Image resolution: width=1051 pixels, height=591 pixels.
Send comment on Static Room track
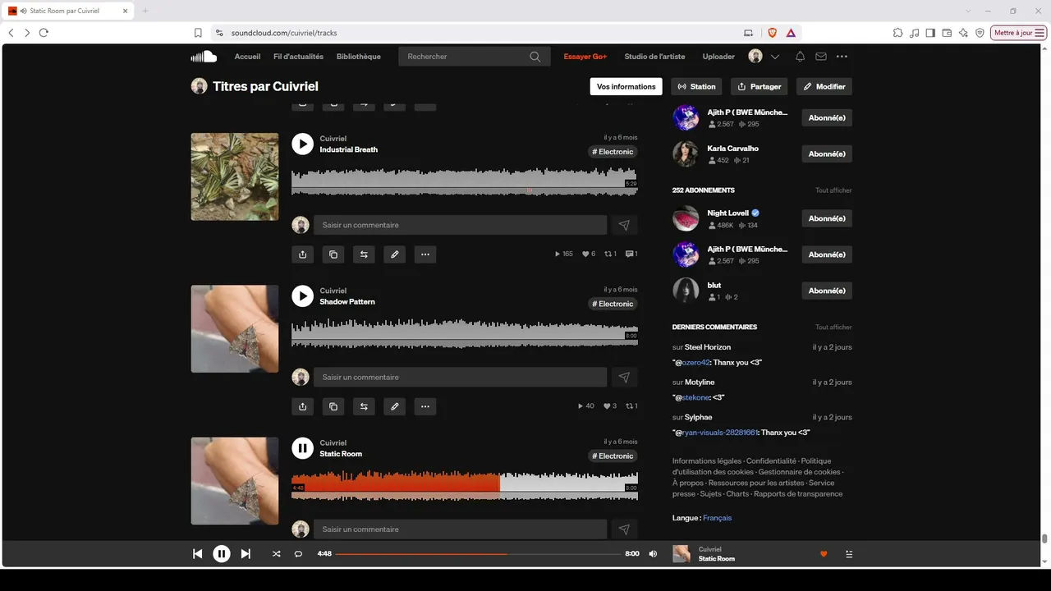click(x=624, y=529)
